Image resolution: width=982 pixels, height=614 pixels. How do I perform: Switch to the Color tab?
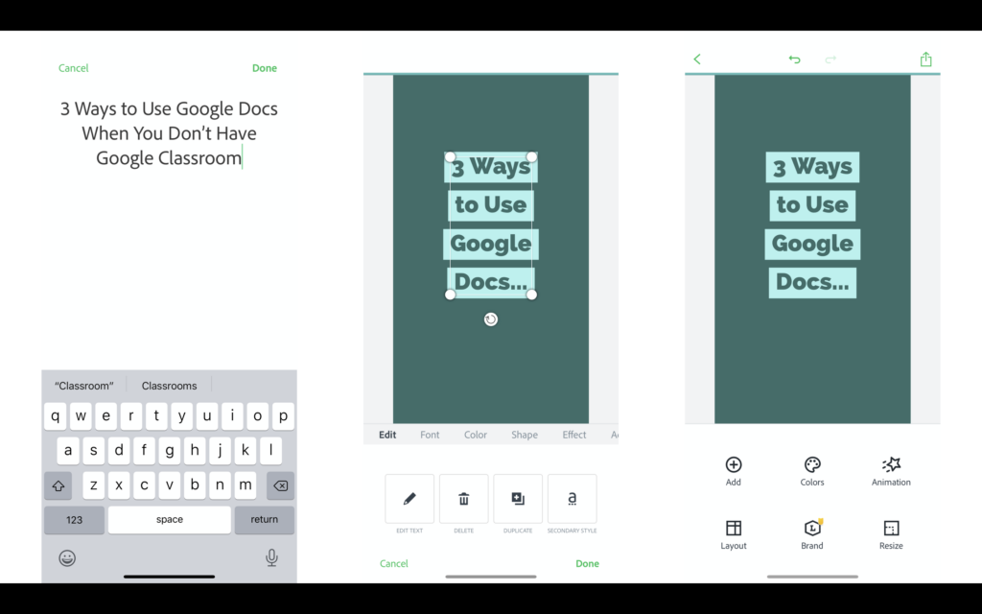[476, 435]
